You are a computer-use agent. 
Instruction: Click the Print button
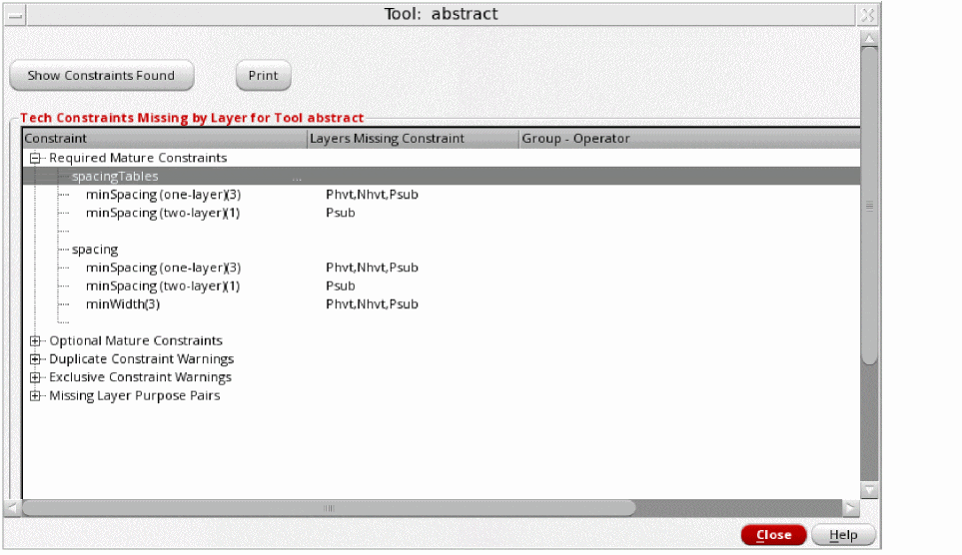click(263, 76)
